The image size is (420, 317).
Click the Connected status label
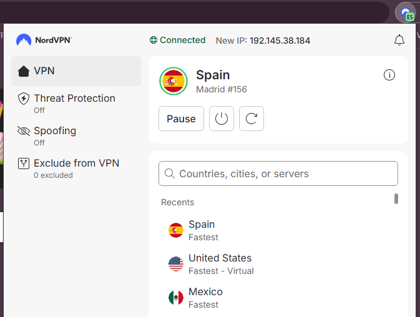point(182,40)
